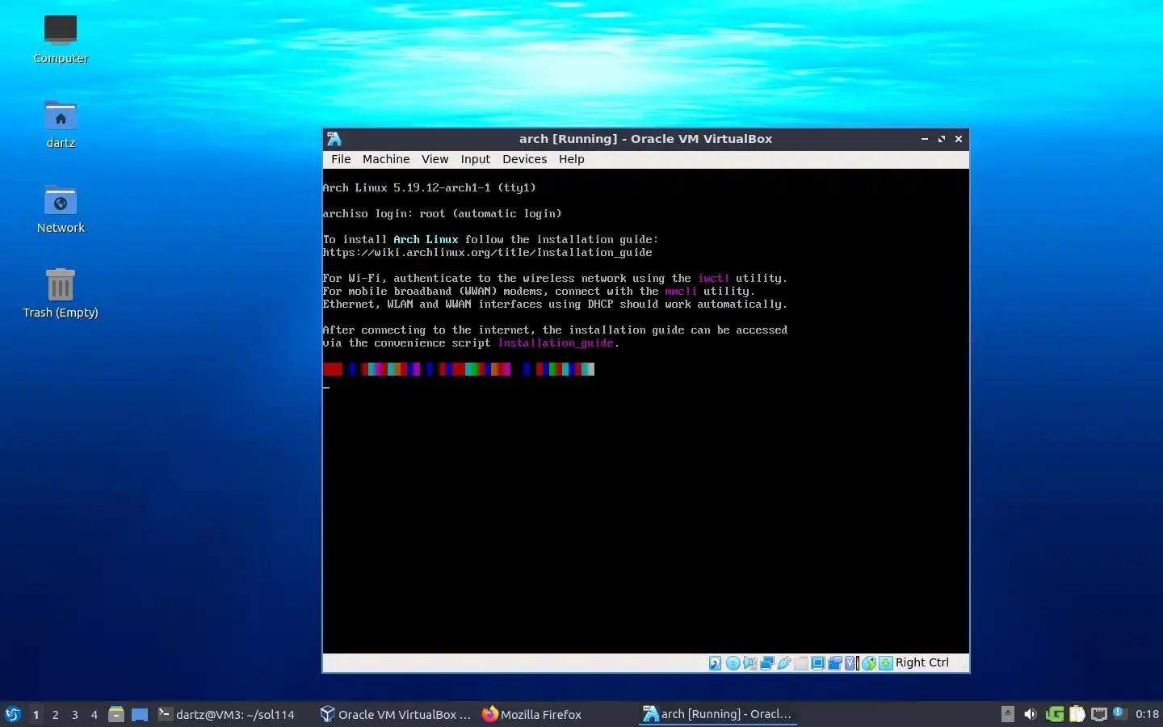Click the mouse integration status icon

click(x=869, y=663)
